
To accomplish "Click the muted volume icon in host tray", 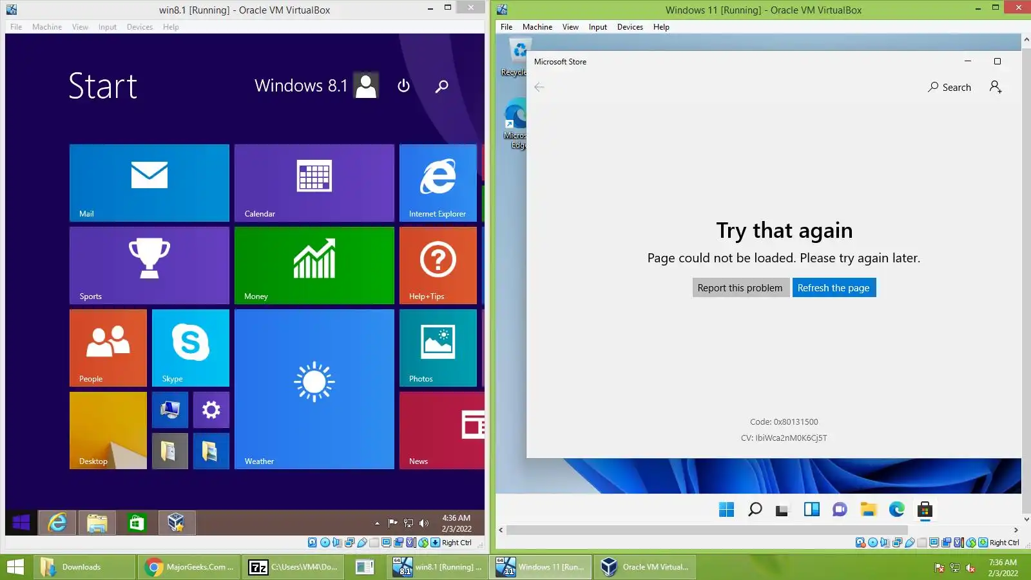I will tap(970, 568).
